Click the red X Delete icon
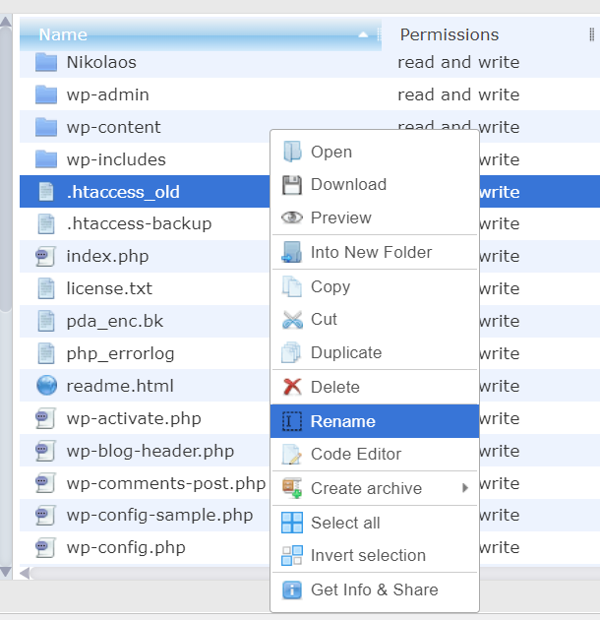 coord(292,387)
